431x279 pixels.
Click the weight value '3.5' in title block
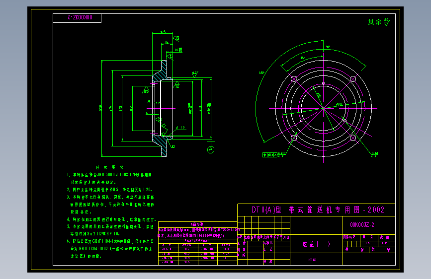367,243
